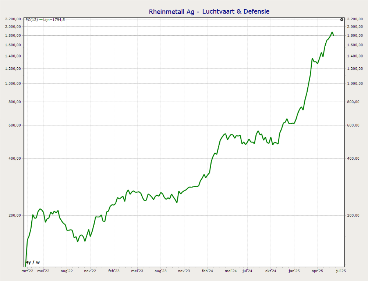This screenshot has width=368, height=281.
Task: Open the 4y / w period setting
Action: coord(33,262)
